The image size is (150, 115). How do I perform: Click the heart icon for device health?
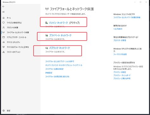3,47
